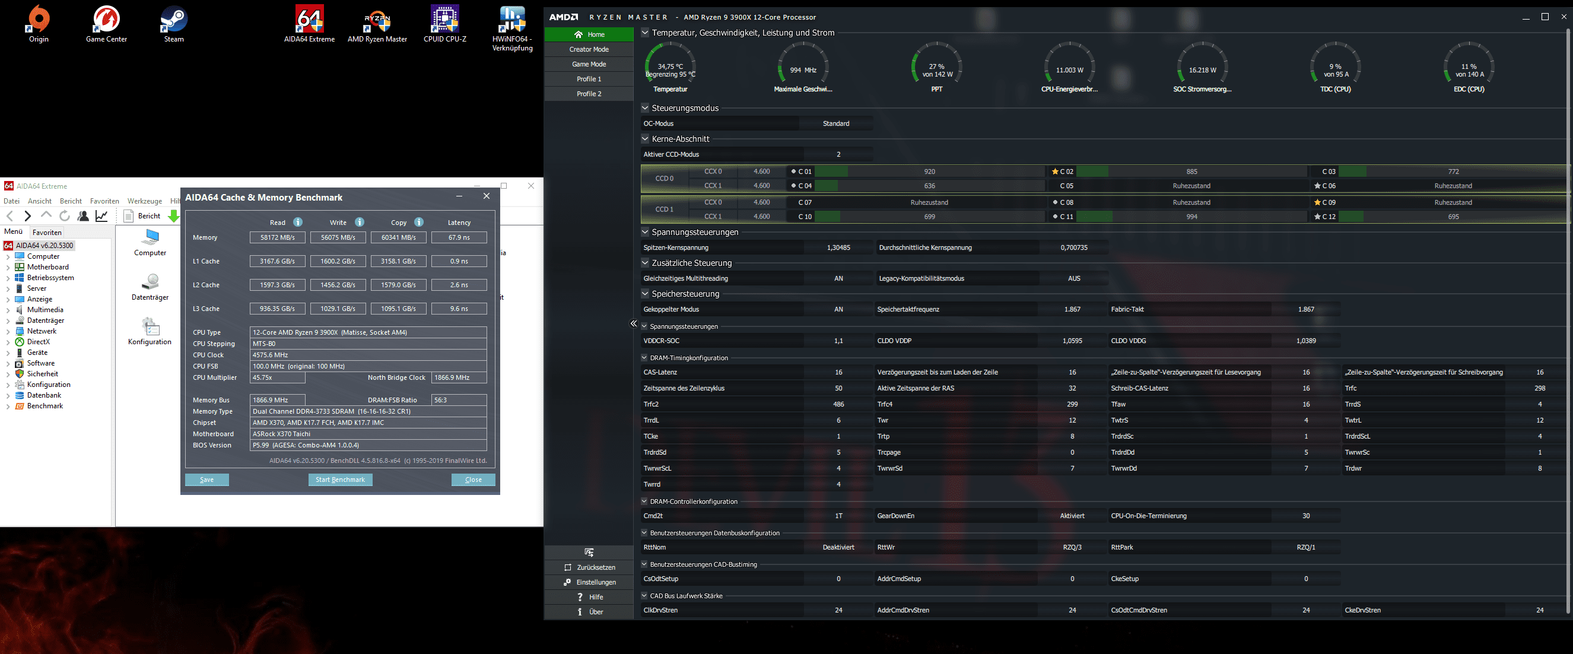The width and height of the screenshot is (1573, 654).
Task: Click the star next to core C 06
Action: point(1317,186)
